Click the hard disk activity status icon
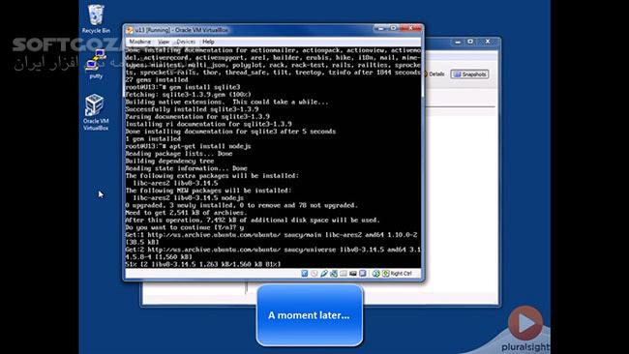 click(x=305, y=274)
